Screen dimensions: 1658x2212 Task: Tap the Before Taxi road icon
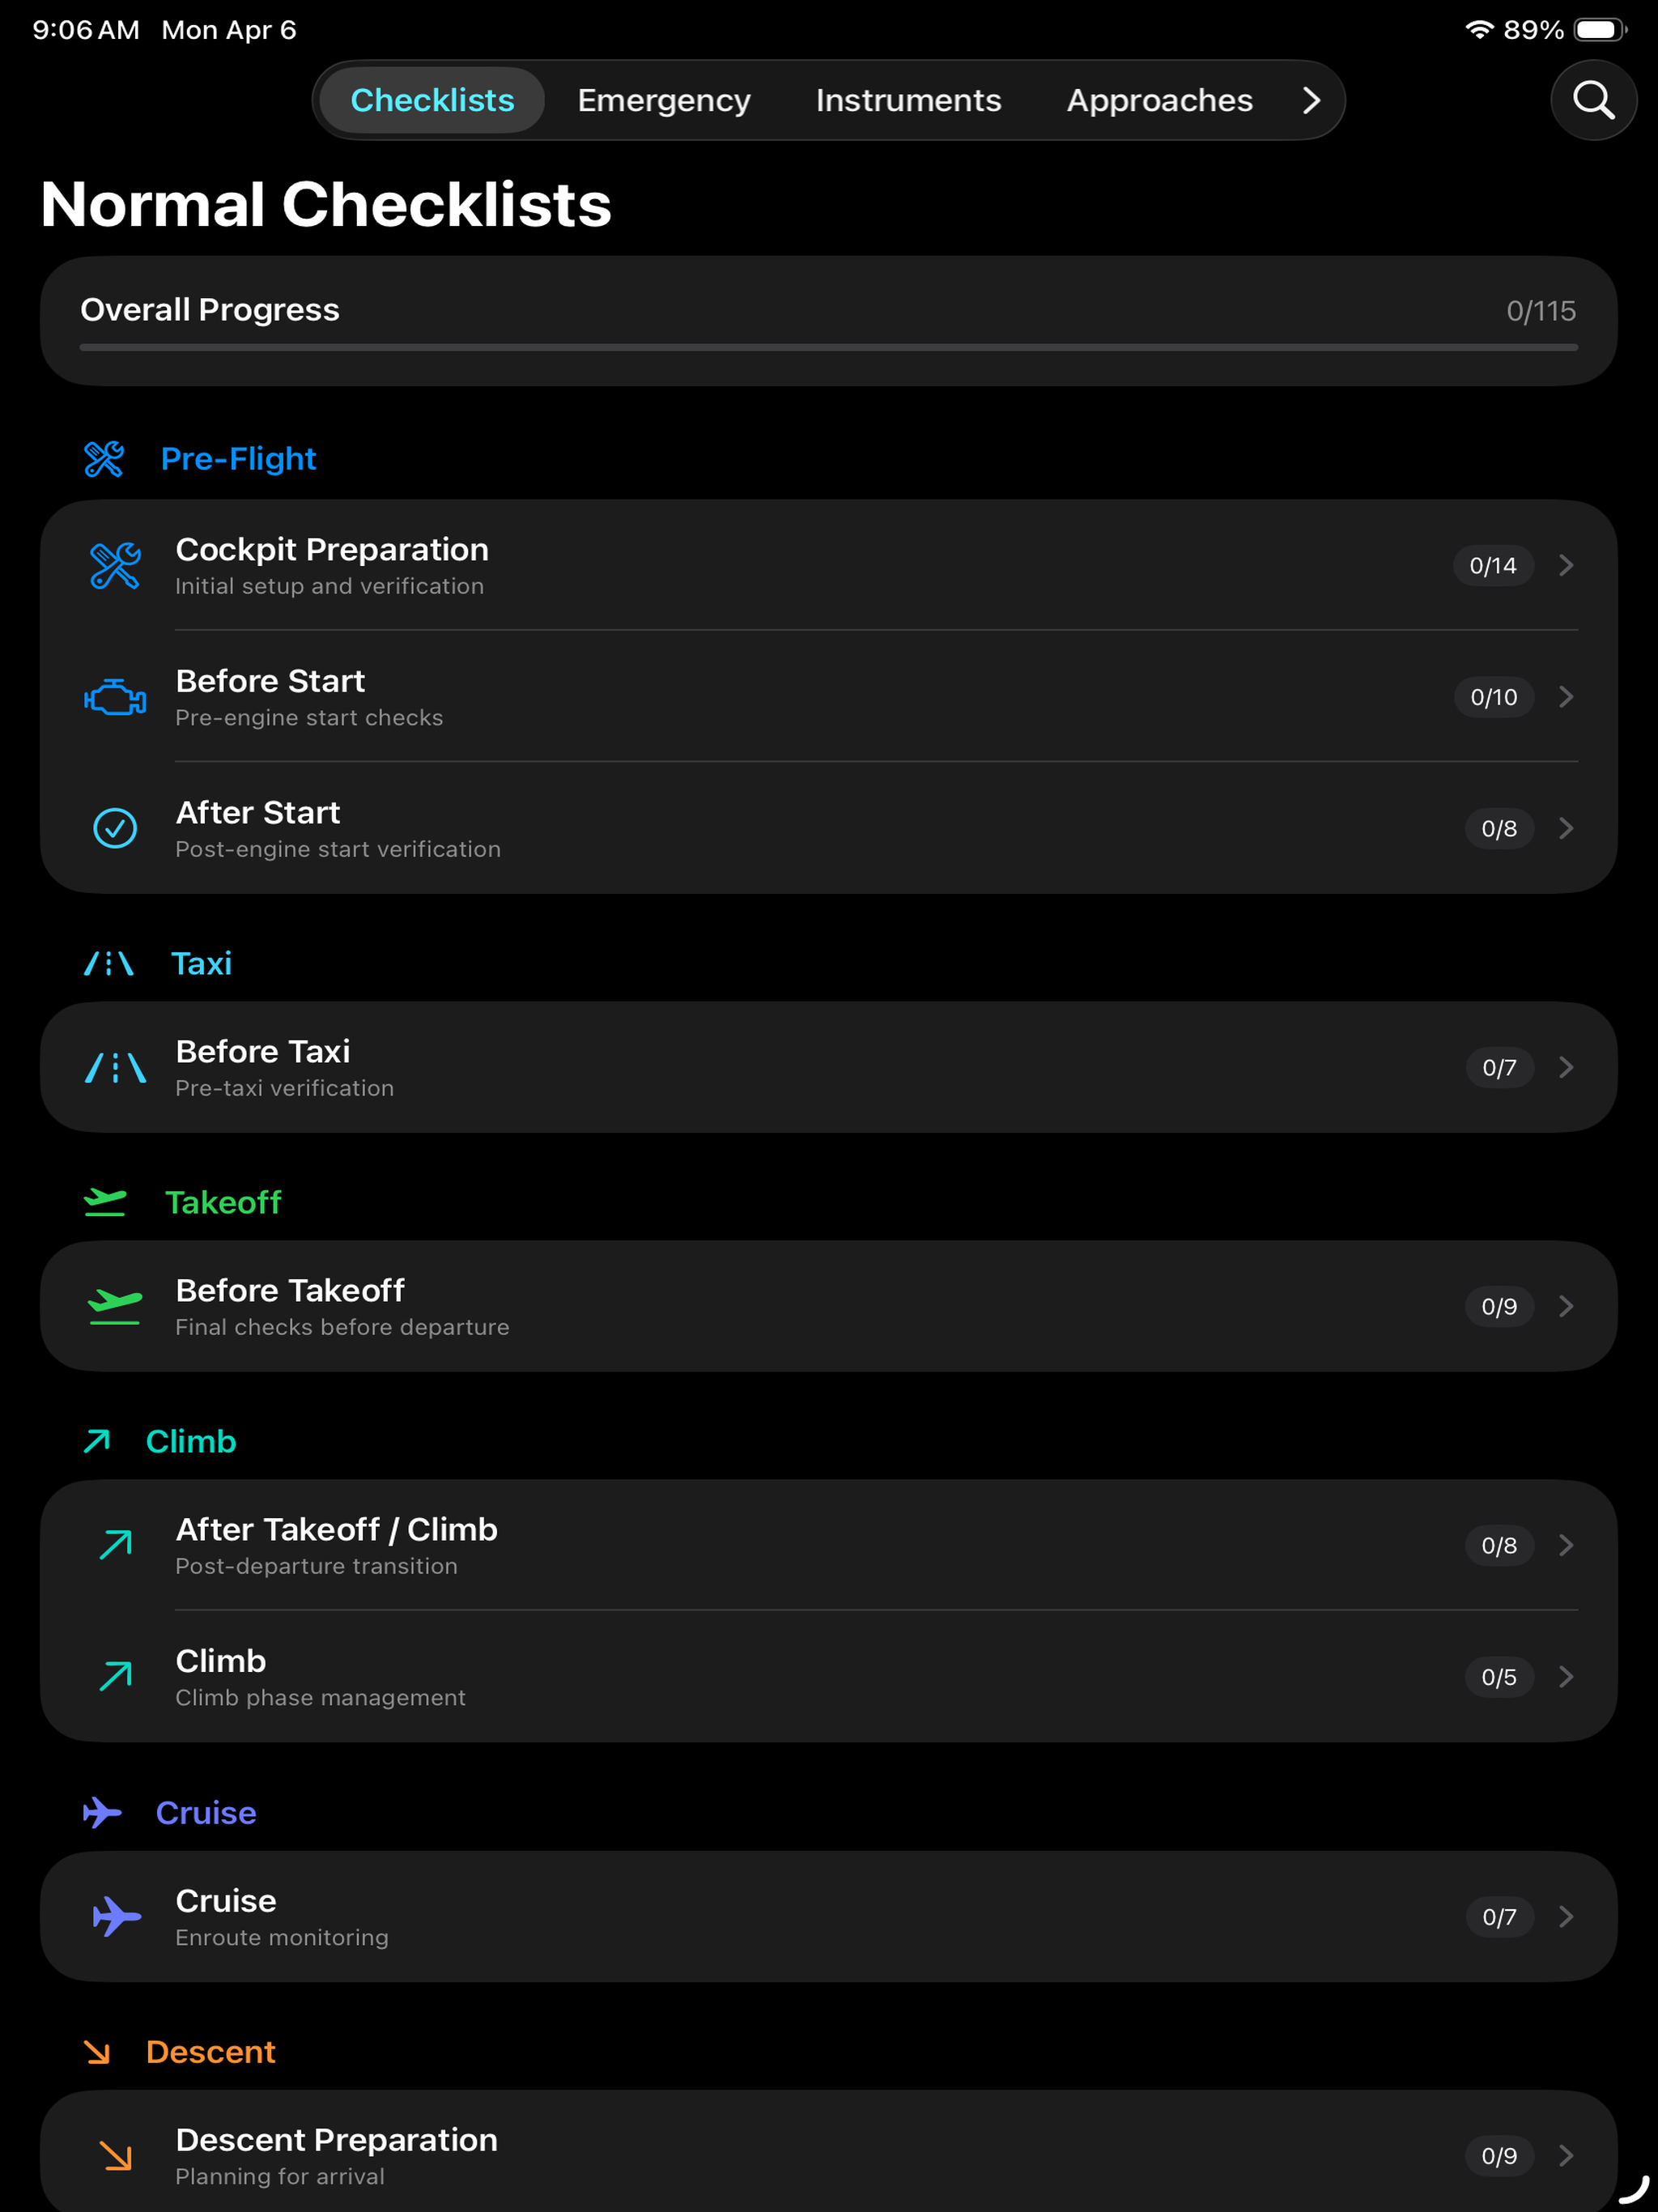pyautogui.click(x=115, y=1068)
